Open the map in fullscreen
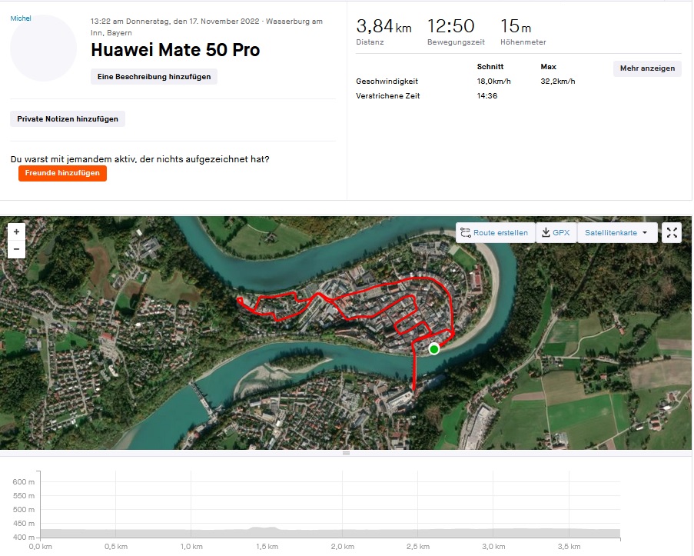Image resolution: width=694 pixels, height=556 pixels. coord(671,232)
